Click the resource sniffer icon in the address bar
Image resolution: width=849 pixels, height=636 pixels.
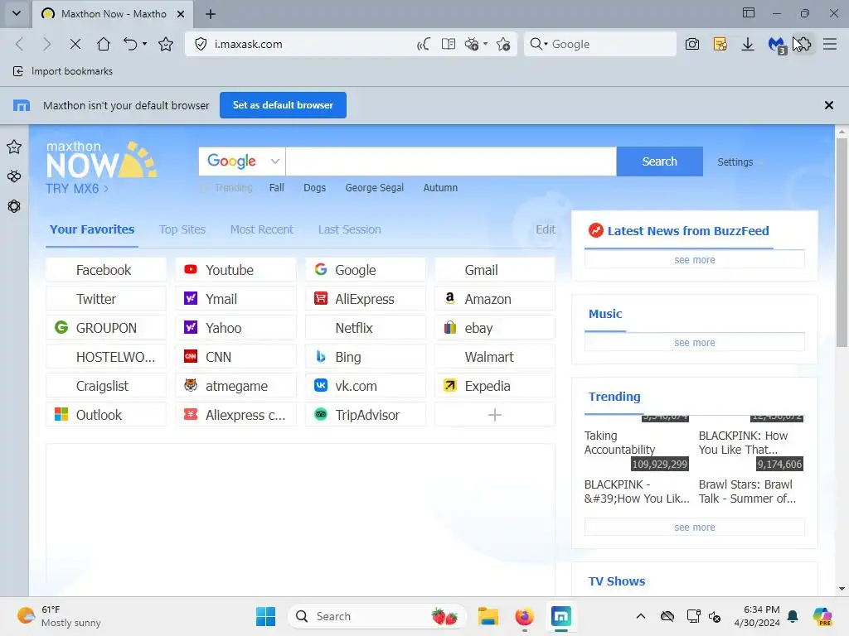pos(472,44)
